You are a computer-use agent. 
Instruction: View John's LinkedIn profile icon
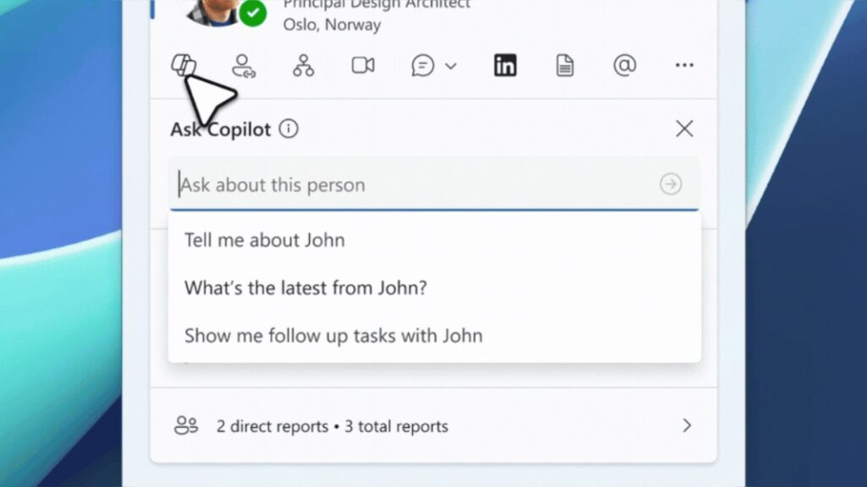[x=505, y=65]
